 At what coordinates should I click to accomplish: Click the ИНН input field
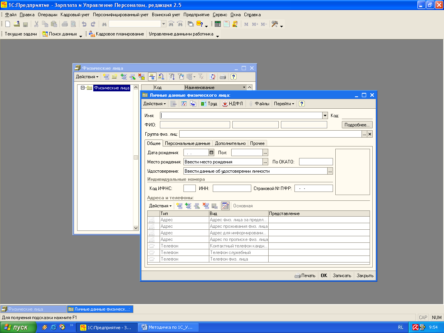tap(232, 188)
